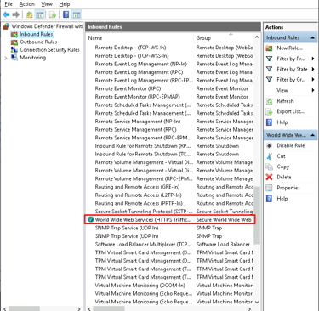Open the File menu
The height and width of the screenshot is (311, 319).
pos(9,4)
